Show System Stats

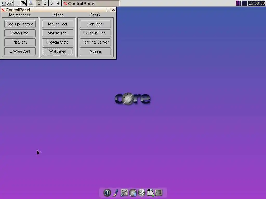[x=57, y=42]
